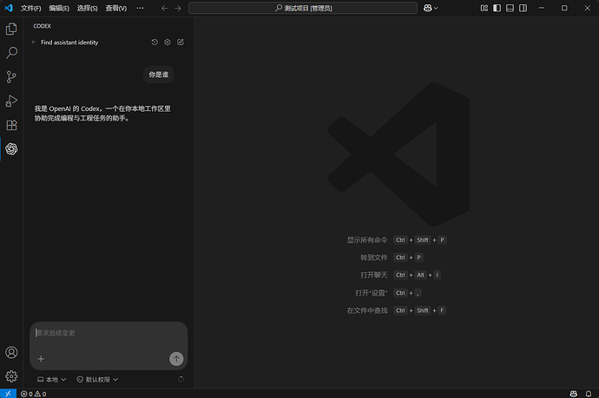
Task: Open the 文件(F) menu
Action: tap(31, 8)
